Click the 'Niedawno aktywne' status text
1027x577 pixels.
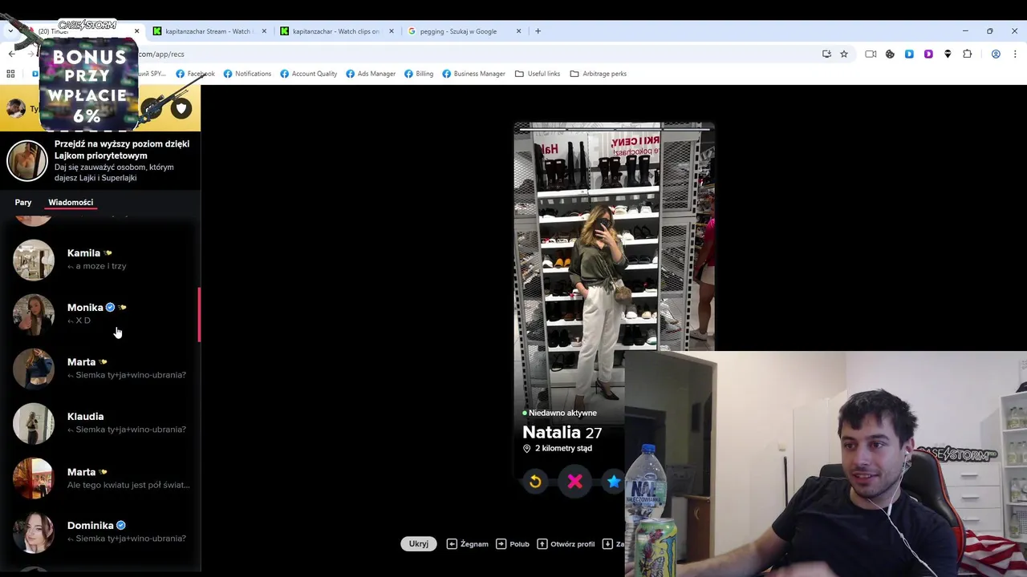(x=562, y=413)
